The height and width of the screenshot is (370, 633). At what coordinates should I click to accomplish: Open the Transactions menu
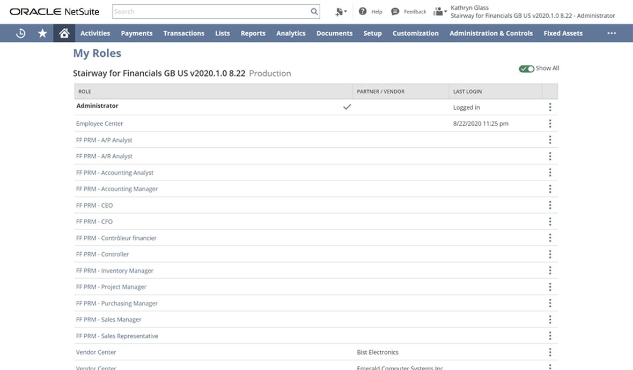pyautogui.click(x=183, y=33)
